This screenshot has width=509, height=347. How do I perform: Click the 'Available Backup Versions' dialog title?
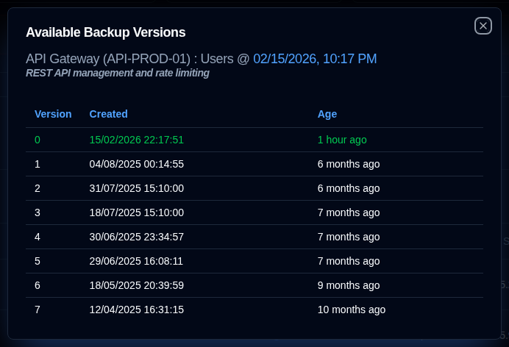[105, 32]
